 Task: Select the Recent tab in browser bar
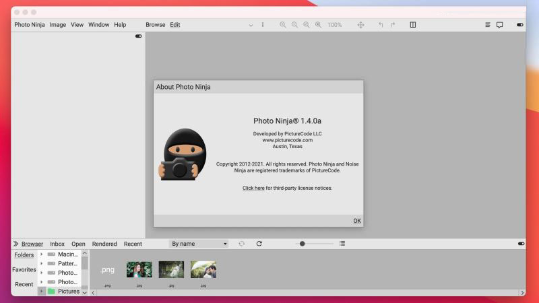click(x=133, y=244)
